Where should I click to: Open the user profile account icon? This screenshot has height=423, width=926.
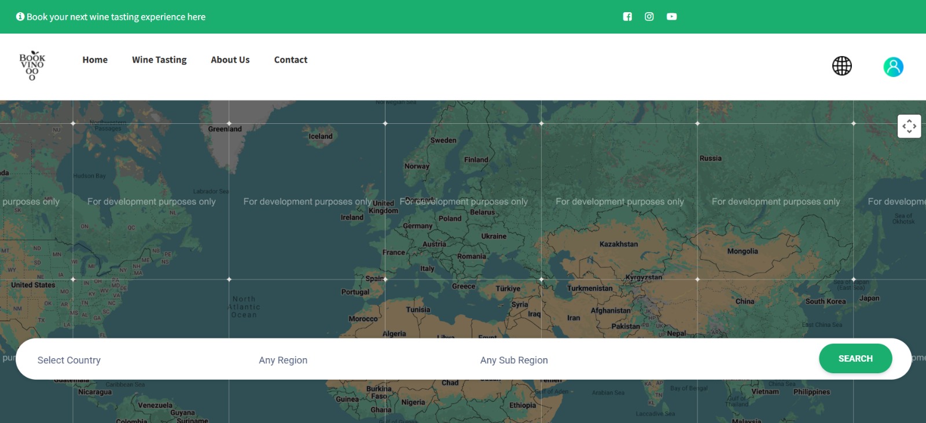[x=893, y=67]
